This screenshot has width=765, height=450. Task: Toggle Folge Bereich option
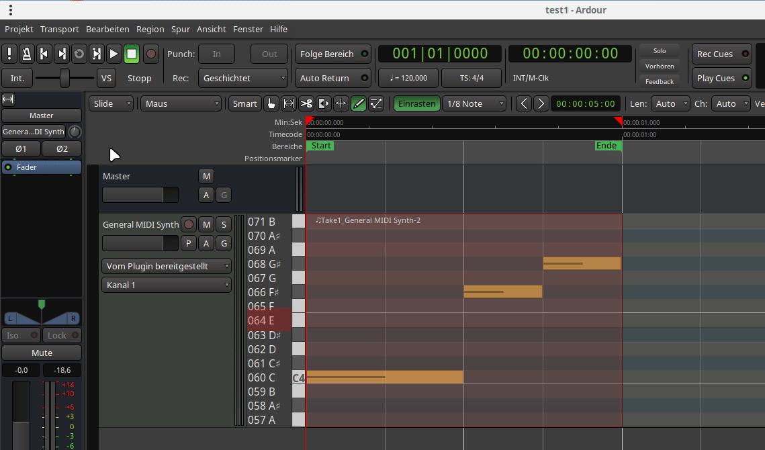(x=333, y=54)
